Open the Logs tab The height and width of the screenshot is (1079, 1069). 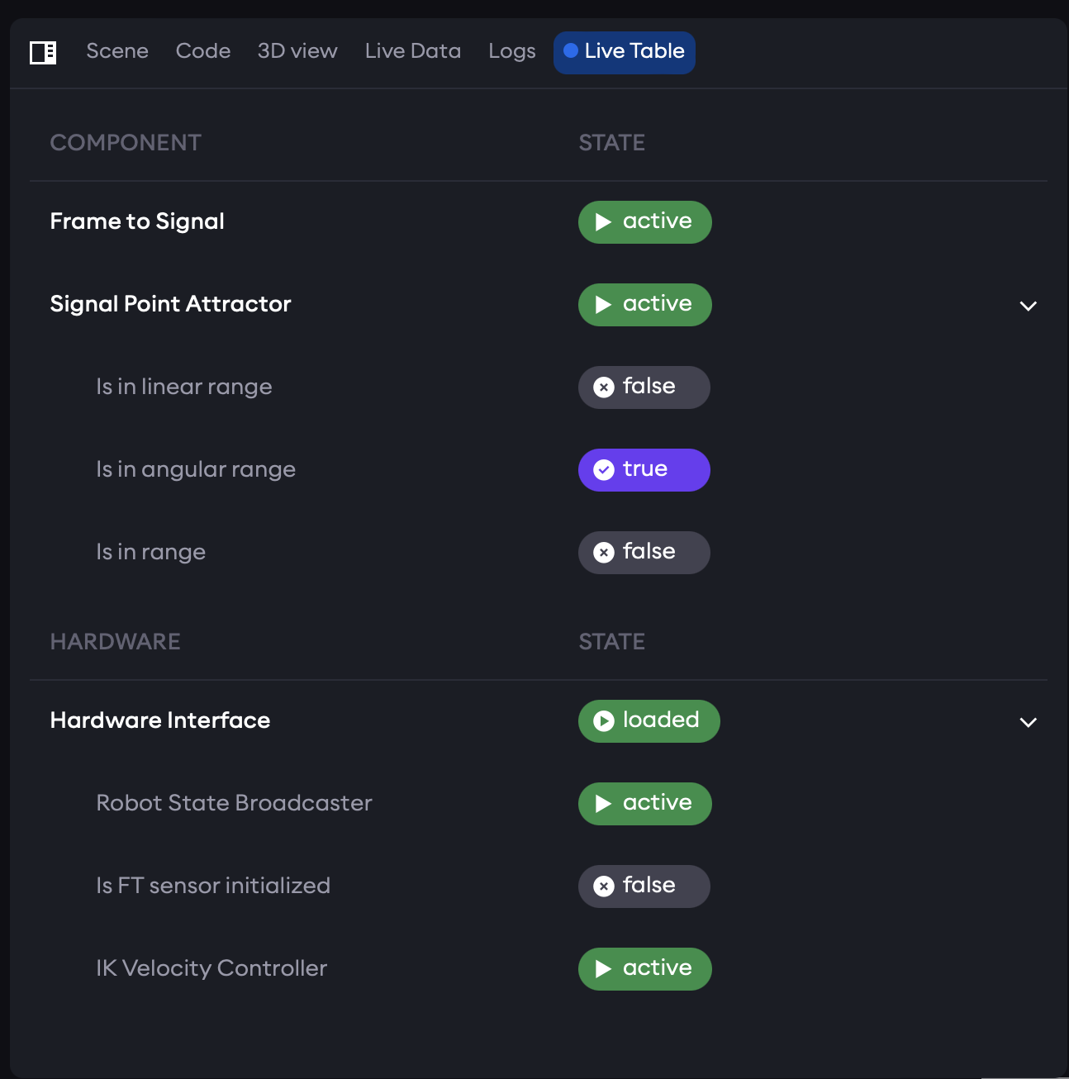tap(512, 51)
